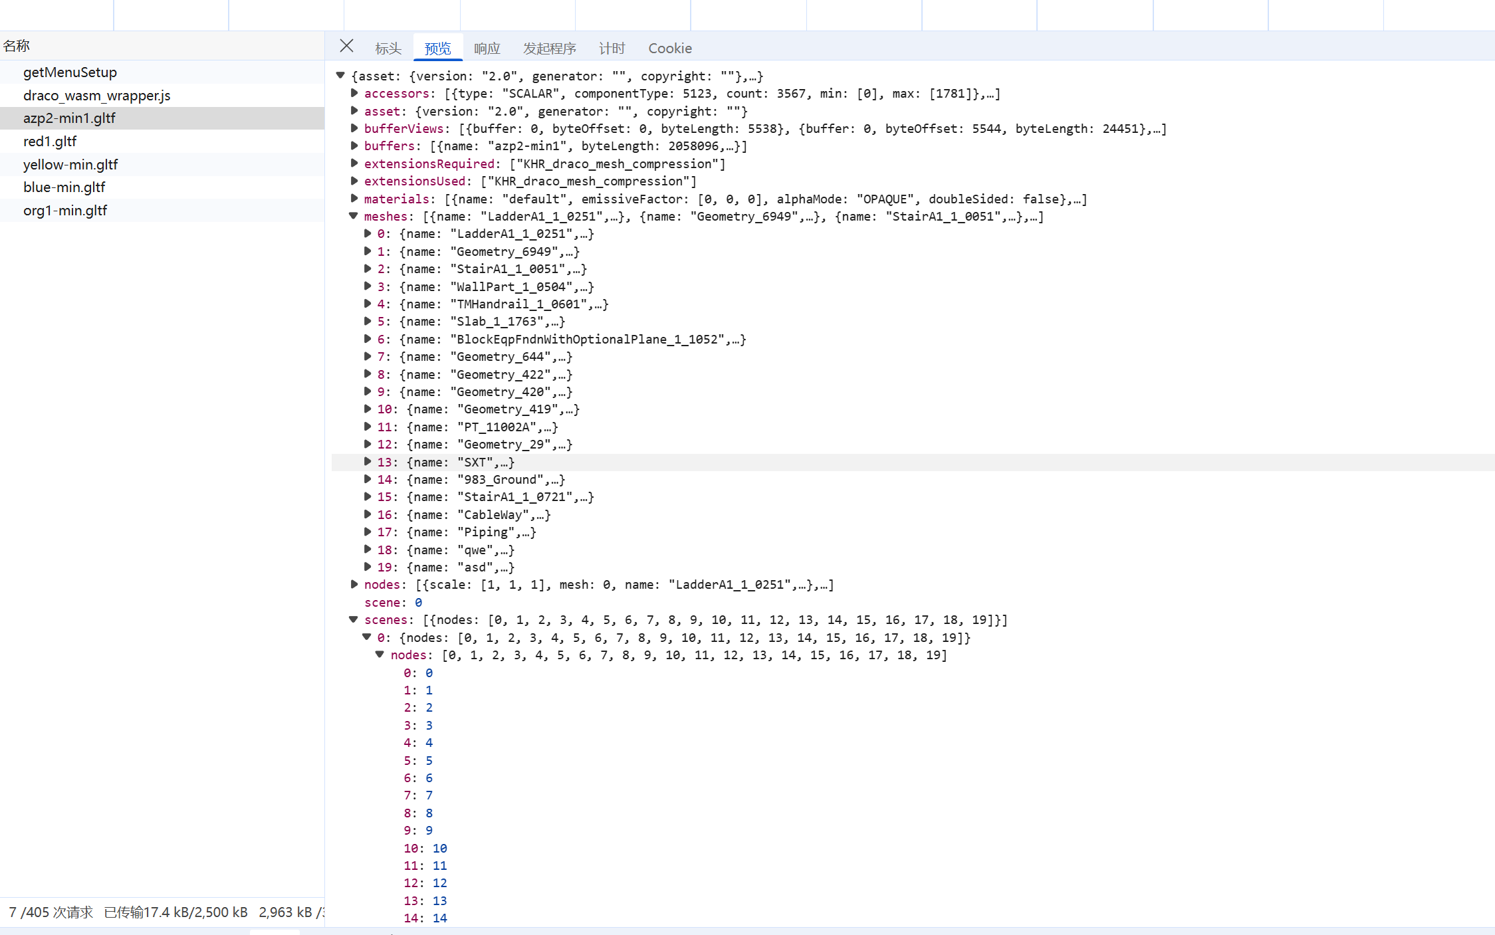Switch to the 标头 tab

click(x=388, y=49)
